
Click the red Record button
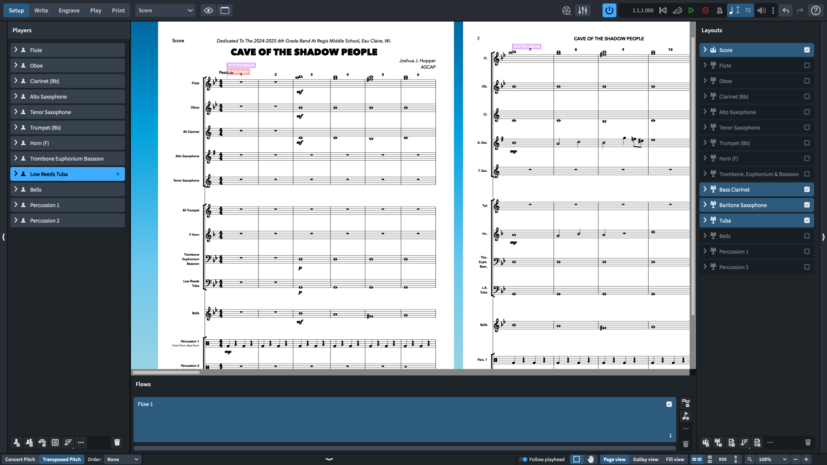click(x=706, y=10)
